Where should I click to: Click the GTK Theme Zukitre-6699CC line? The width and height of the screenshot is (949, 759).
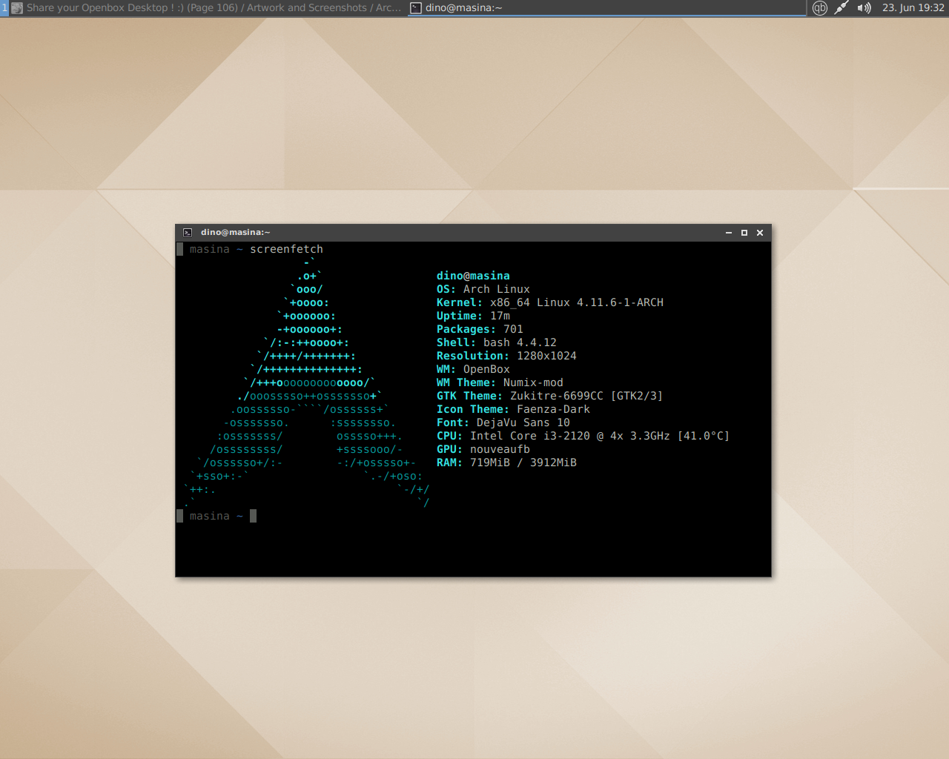click(x=549, y=397)
